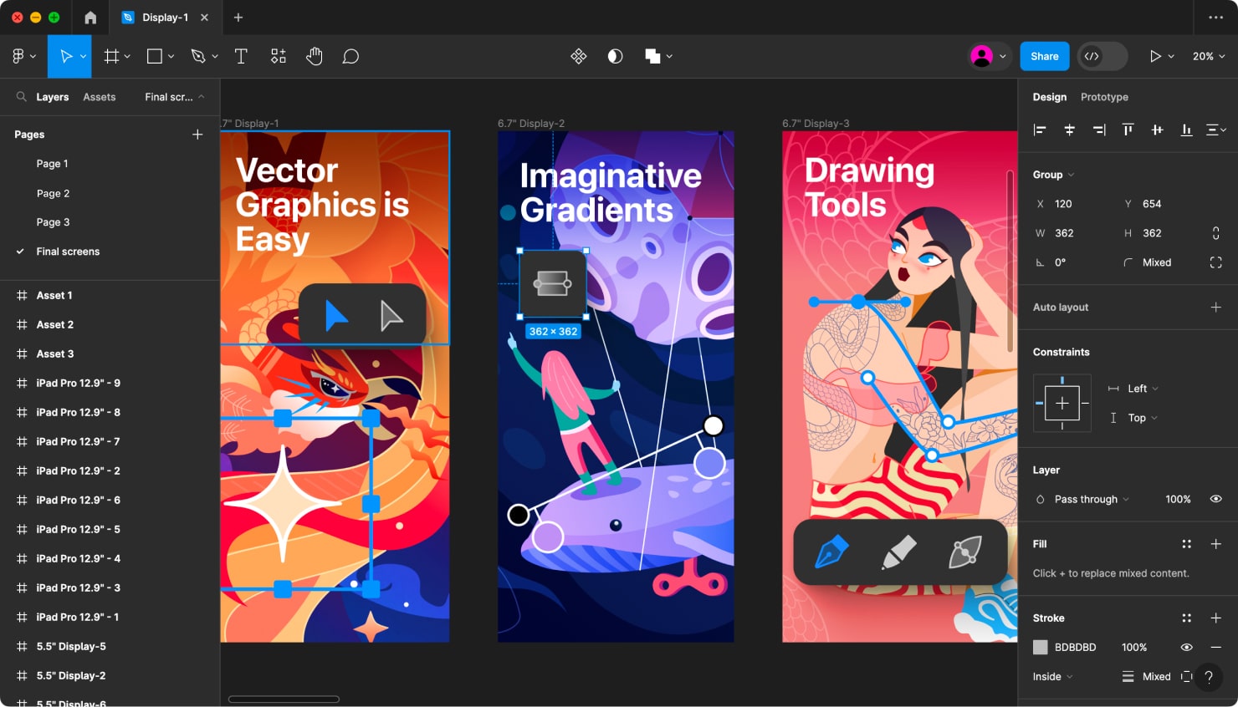
Task: Click the Independent corners icon
Action: pyautogui.click(x=1215, y=262)
